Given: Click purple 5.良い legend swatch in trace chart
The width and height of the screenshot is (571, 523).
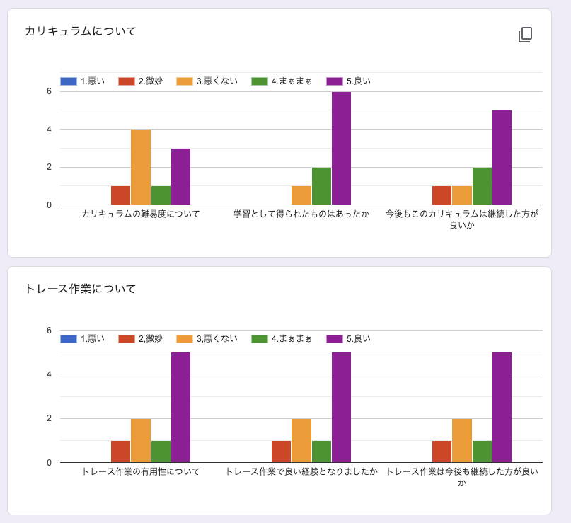Looking at the screenshot, I should [x=335, y=339].
